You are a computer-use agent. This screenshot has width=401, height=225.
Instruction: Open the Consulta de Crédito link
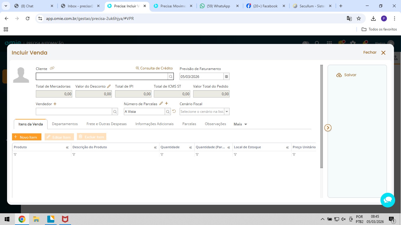click(x=154, y=68)
